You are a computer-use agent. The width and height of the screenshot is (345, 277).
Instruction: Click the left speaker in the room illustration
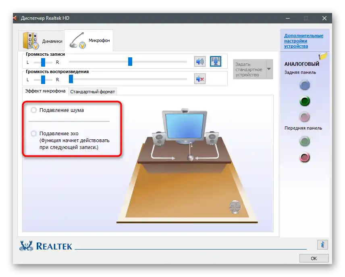[x=159, y=138]
